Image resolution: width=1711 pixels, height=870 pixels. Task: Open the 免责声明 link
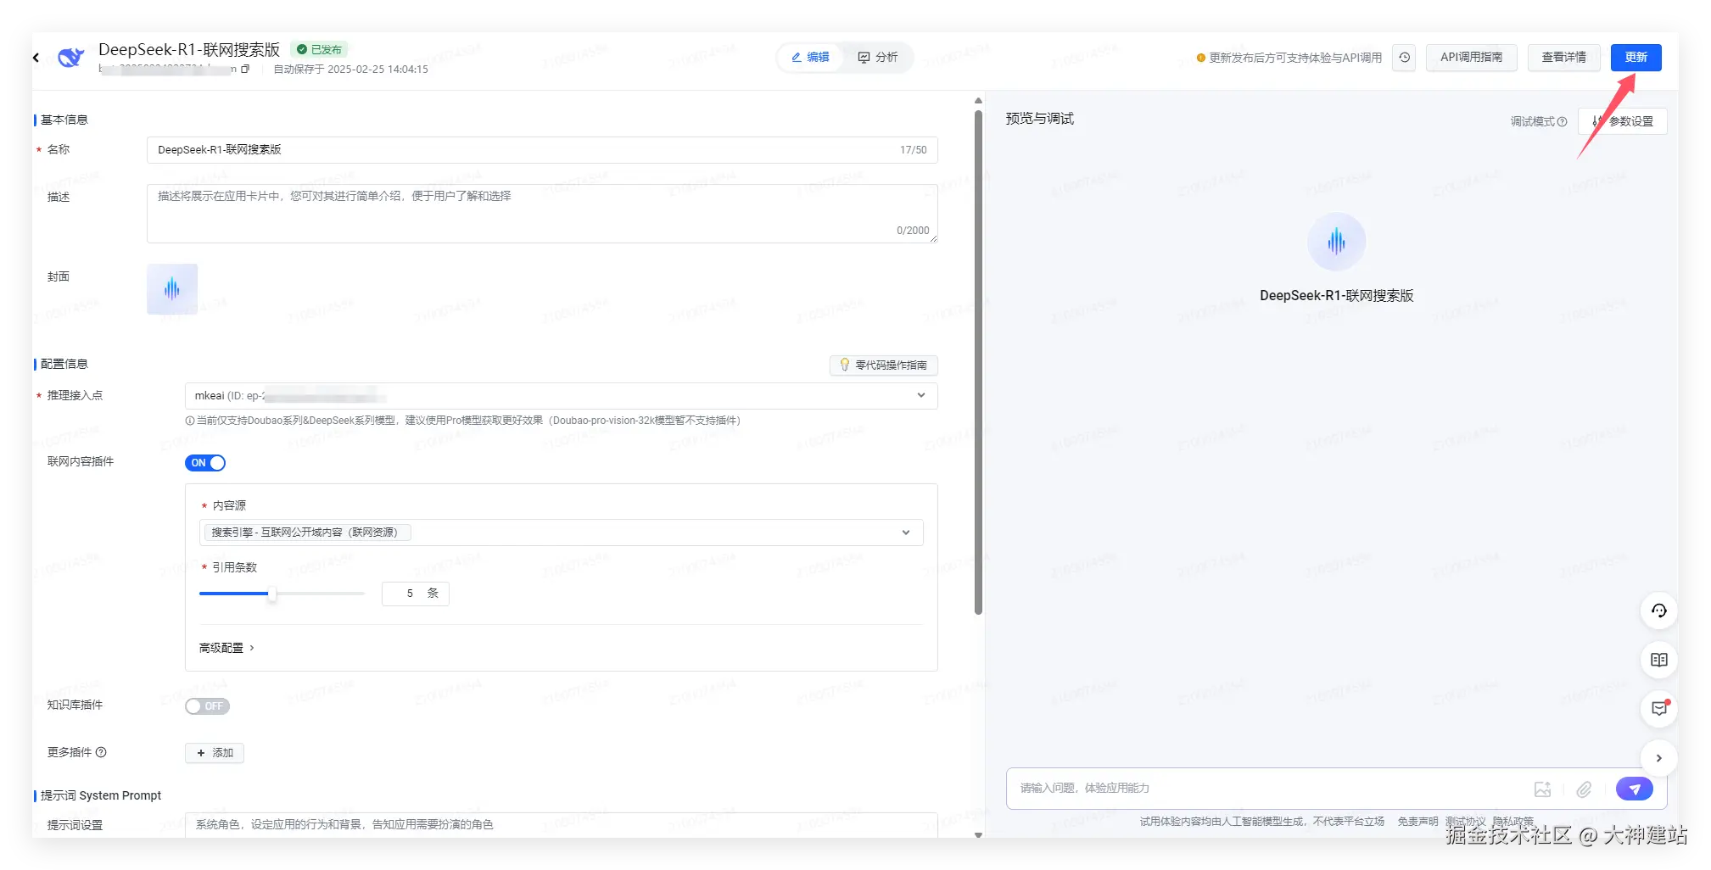coord(1417,822)
